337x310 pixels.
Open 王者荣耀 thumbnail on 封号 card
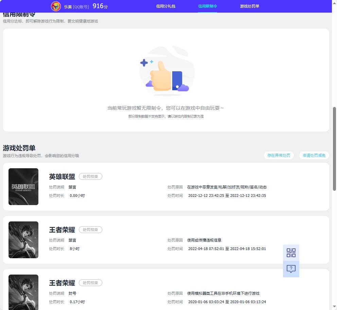coord(23,292)
